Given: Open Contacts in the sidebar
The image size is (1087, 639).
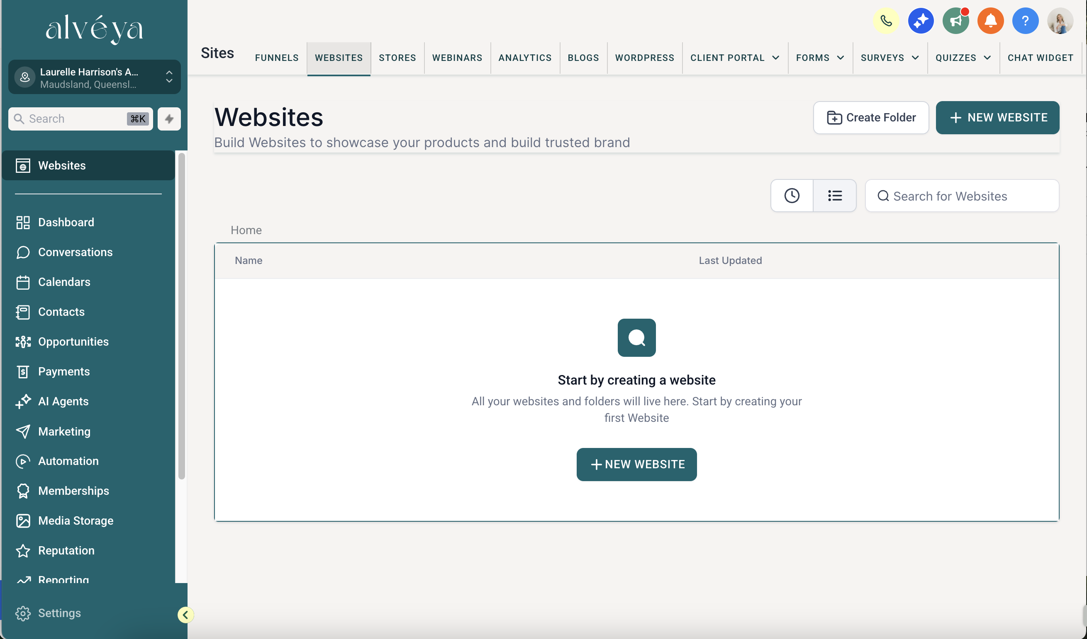Looking at the screenshot, I should [88, 312].
